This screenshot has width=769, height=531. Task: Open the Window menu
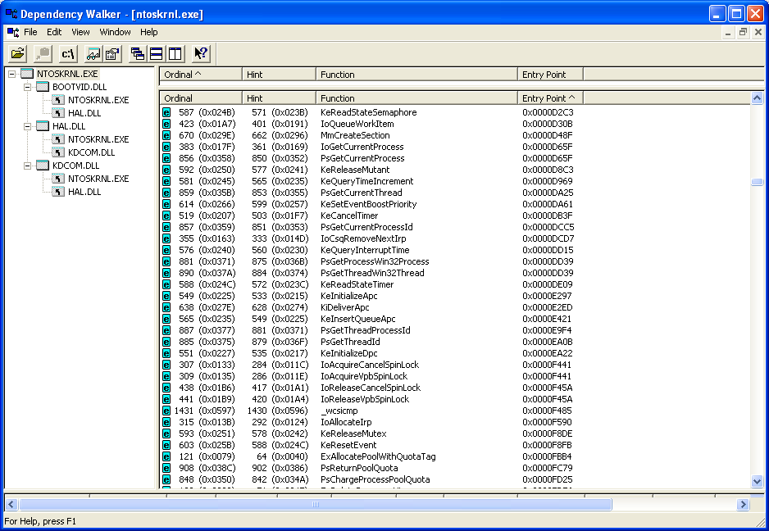pyautogui.click(x=115, y=32)
